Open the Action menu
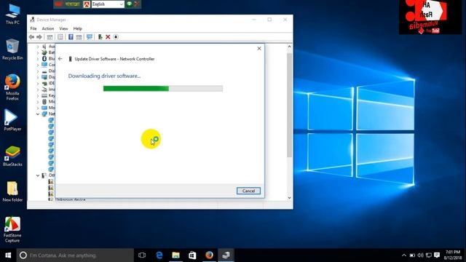The image size is (466, 262). pos(48,28)
